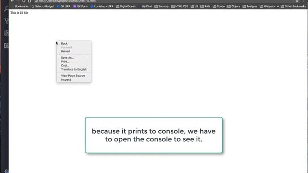Open Source Control icon in editor sidebar
Viewport: 308px width, 173px height.
[6, 21]
